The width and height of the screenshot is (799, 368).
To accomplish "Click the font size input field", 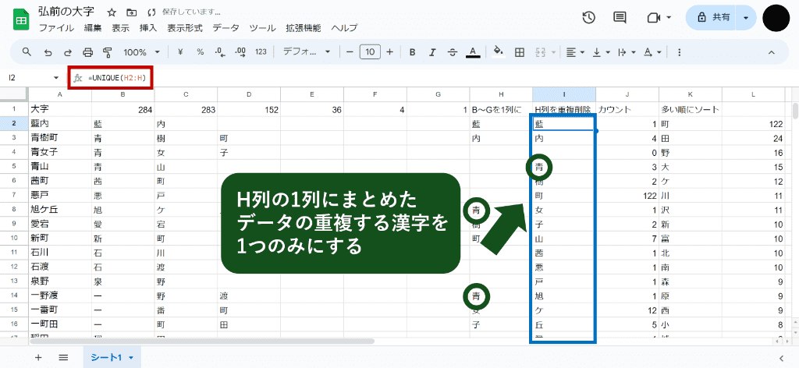I will pos(371,52).
